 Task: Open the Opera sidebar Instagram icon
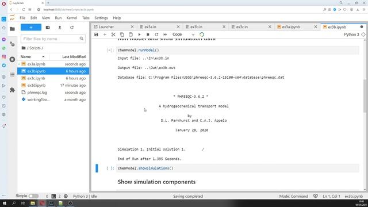tap(4, 56)
